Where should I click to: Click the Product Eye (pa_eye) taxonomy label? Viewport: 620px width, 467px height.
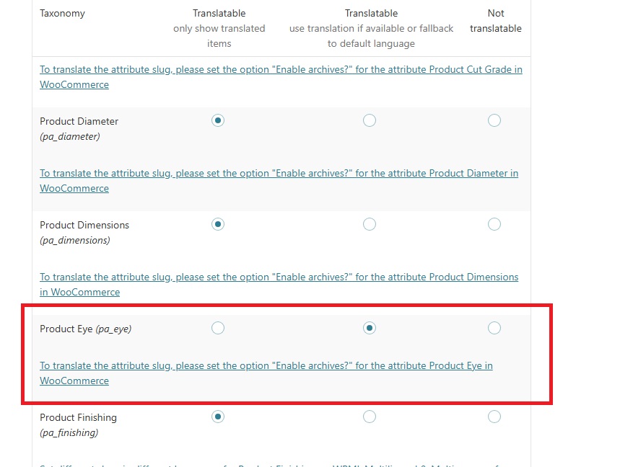coord(85,329)
